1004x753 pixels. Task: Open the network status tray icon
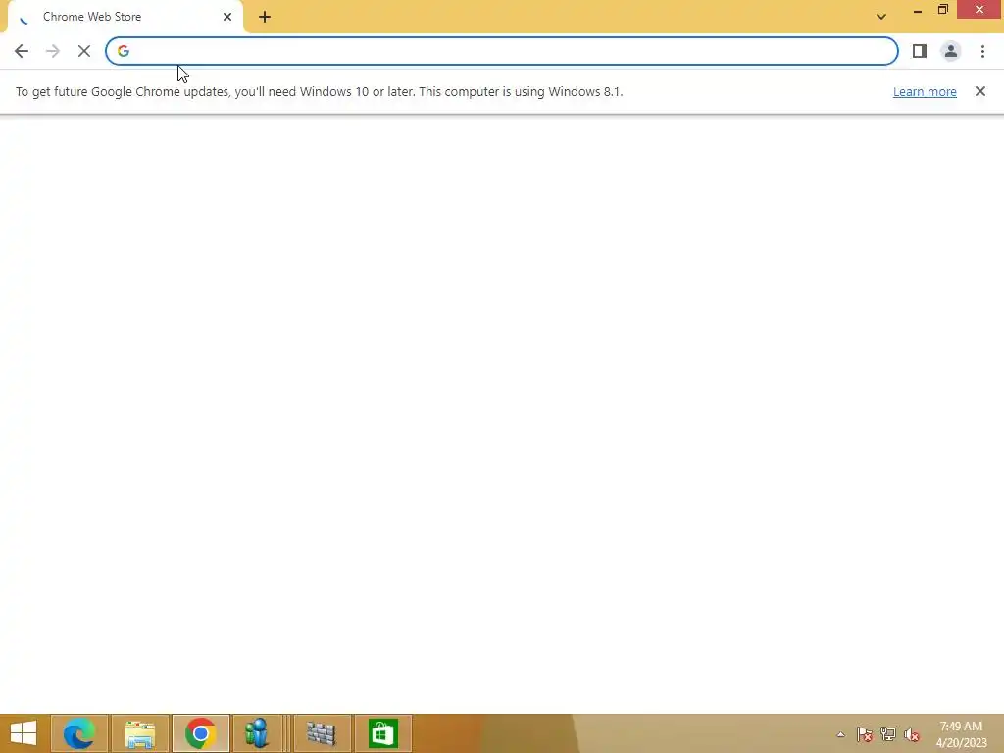pos(888,734)
